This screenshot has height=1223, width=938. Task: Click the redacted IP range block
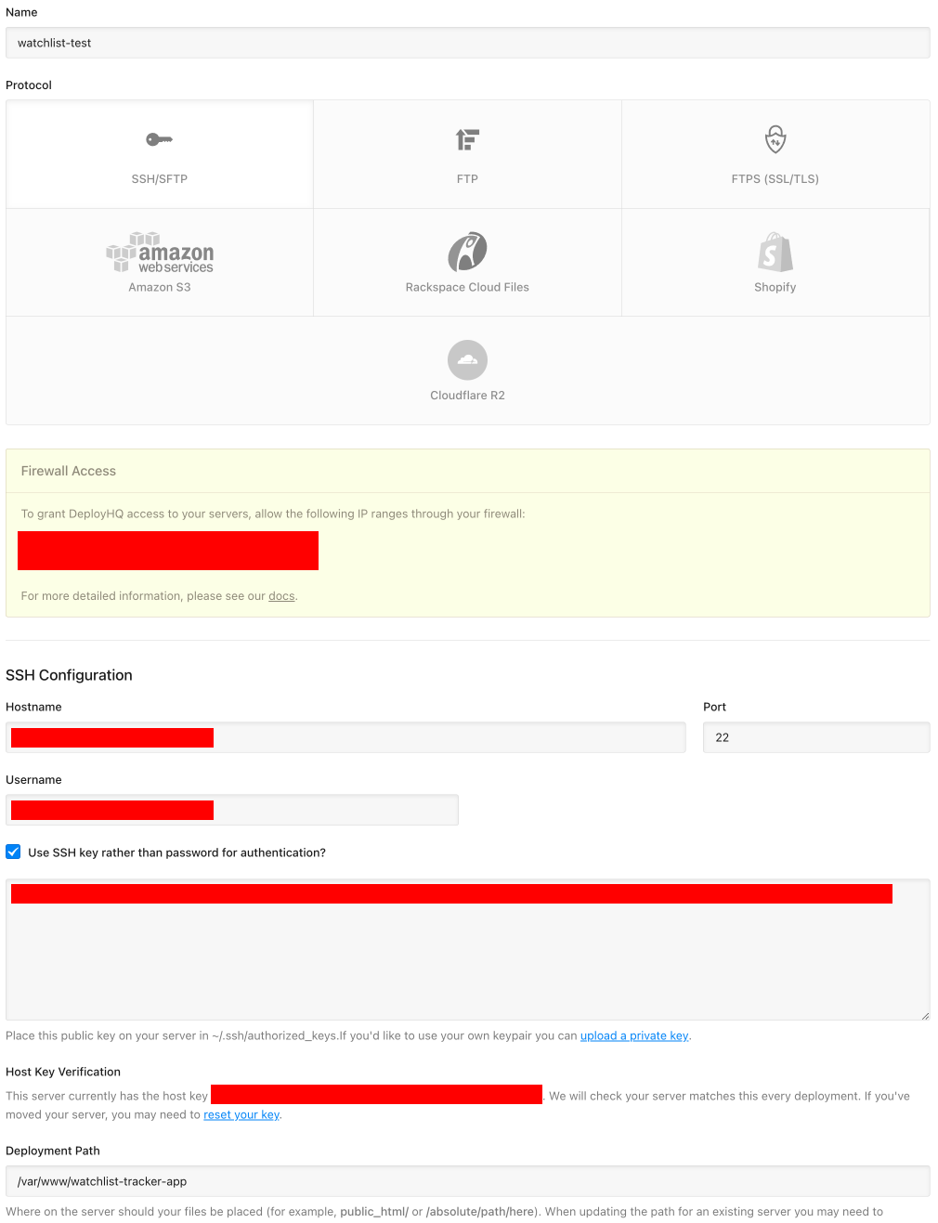tap(167, 550)
